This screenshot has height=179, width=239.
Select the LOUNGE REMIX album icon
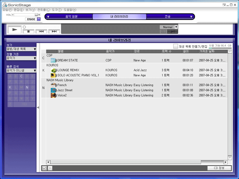[54, 70]
